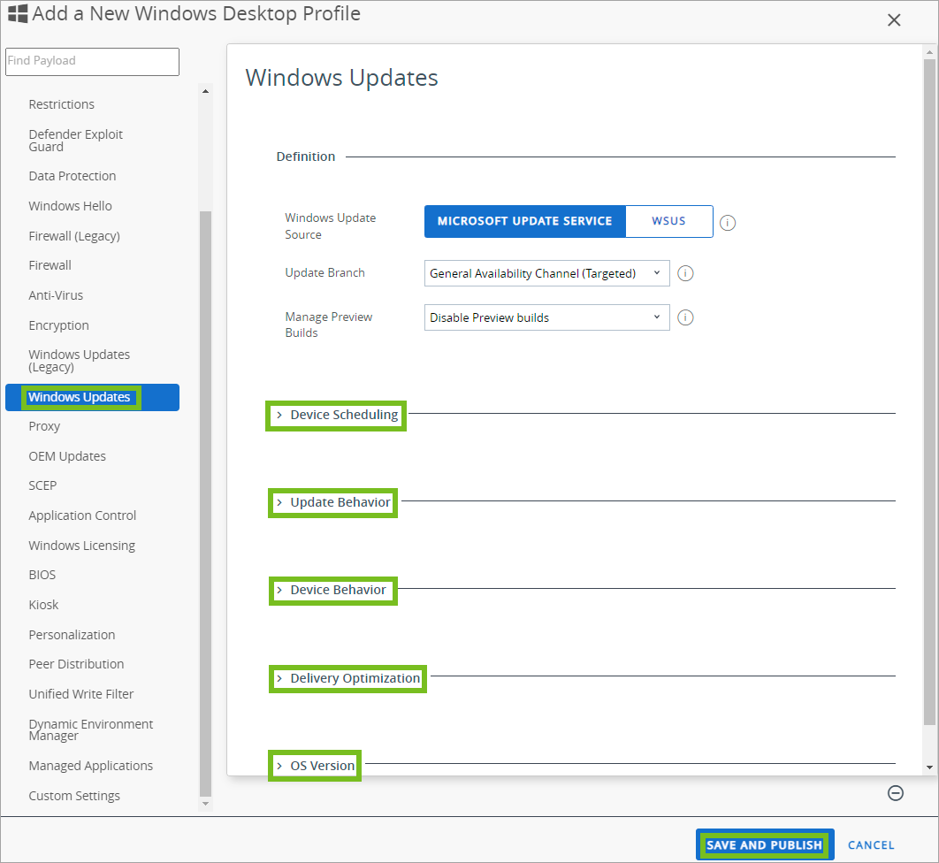Screen dimensions: 939x863
Task: Open the Restrictions payload
Action: [61, 104]
